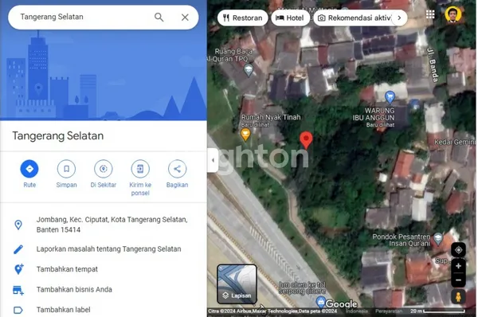The width and height of the screenshot is (478, 317).
Task: Clear the Tangerang Selatan search text
Action: pyautogui.click(x=185, y=18)
